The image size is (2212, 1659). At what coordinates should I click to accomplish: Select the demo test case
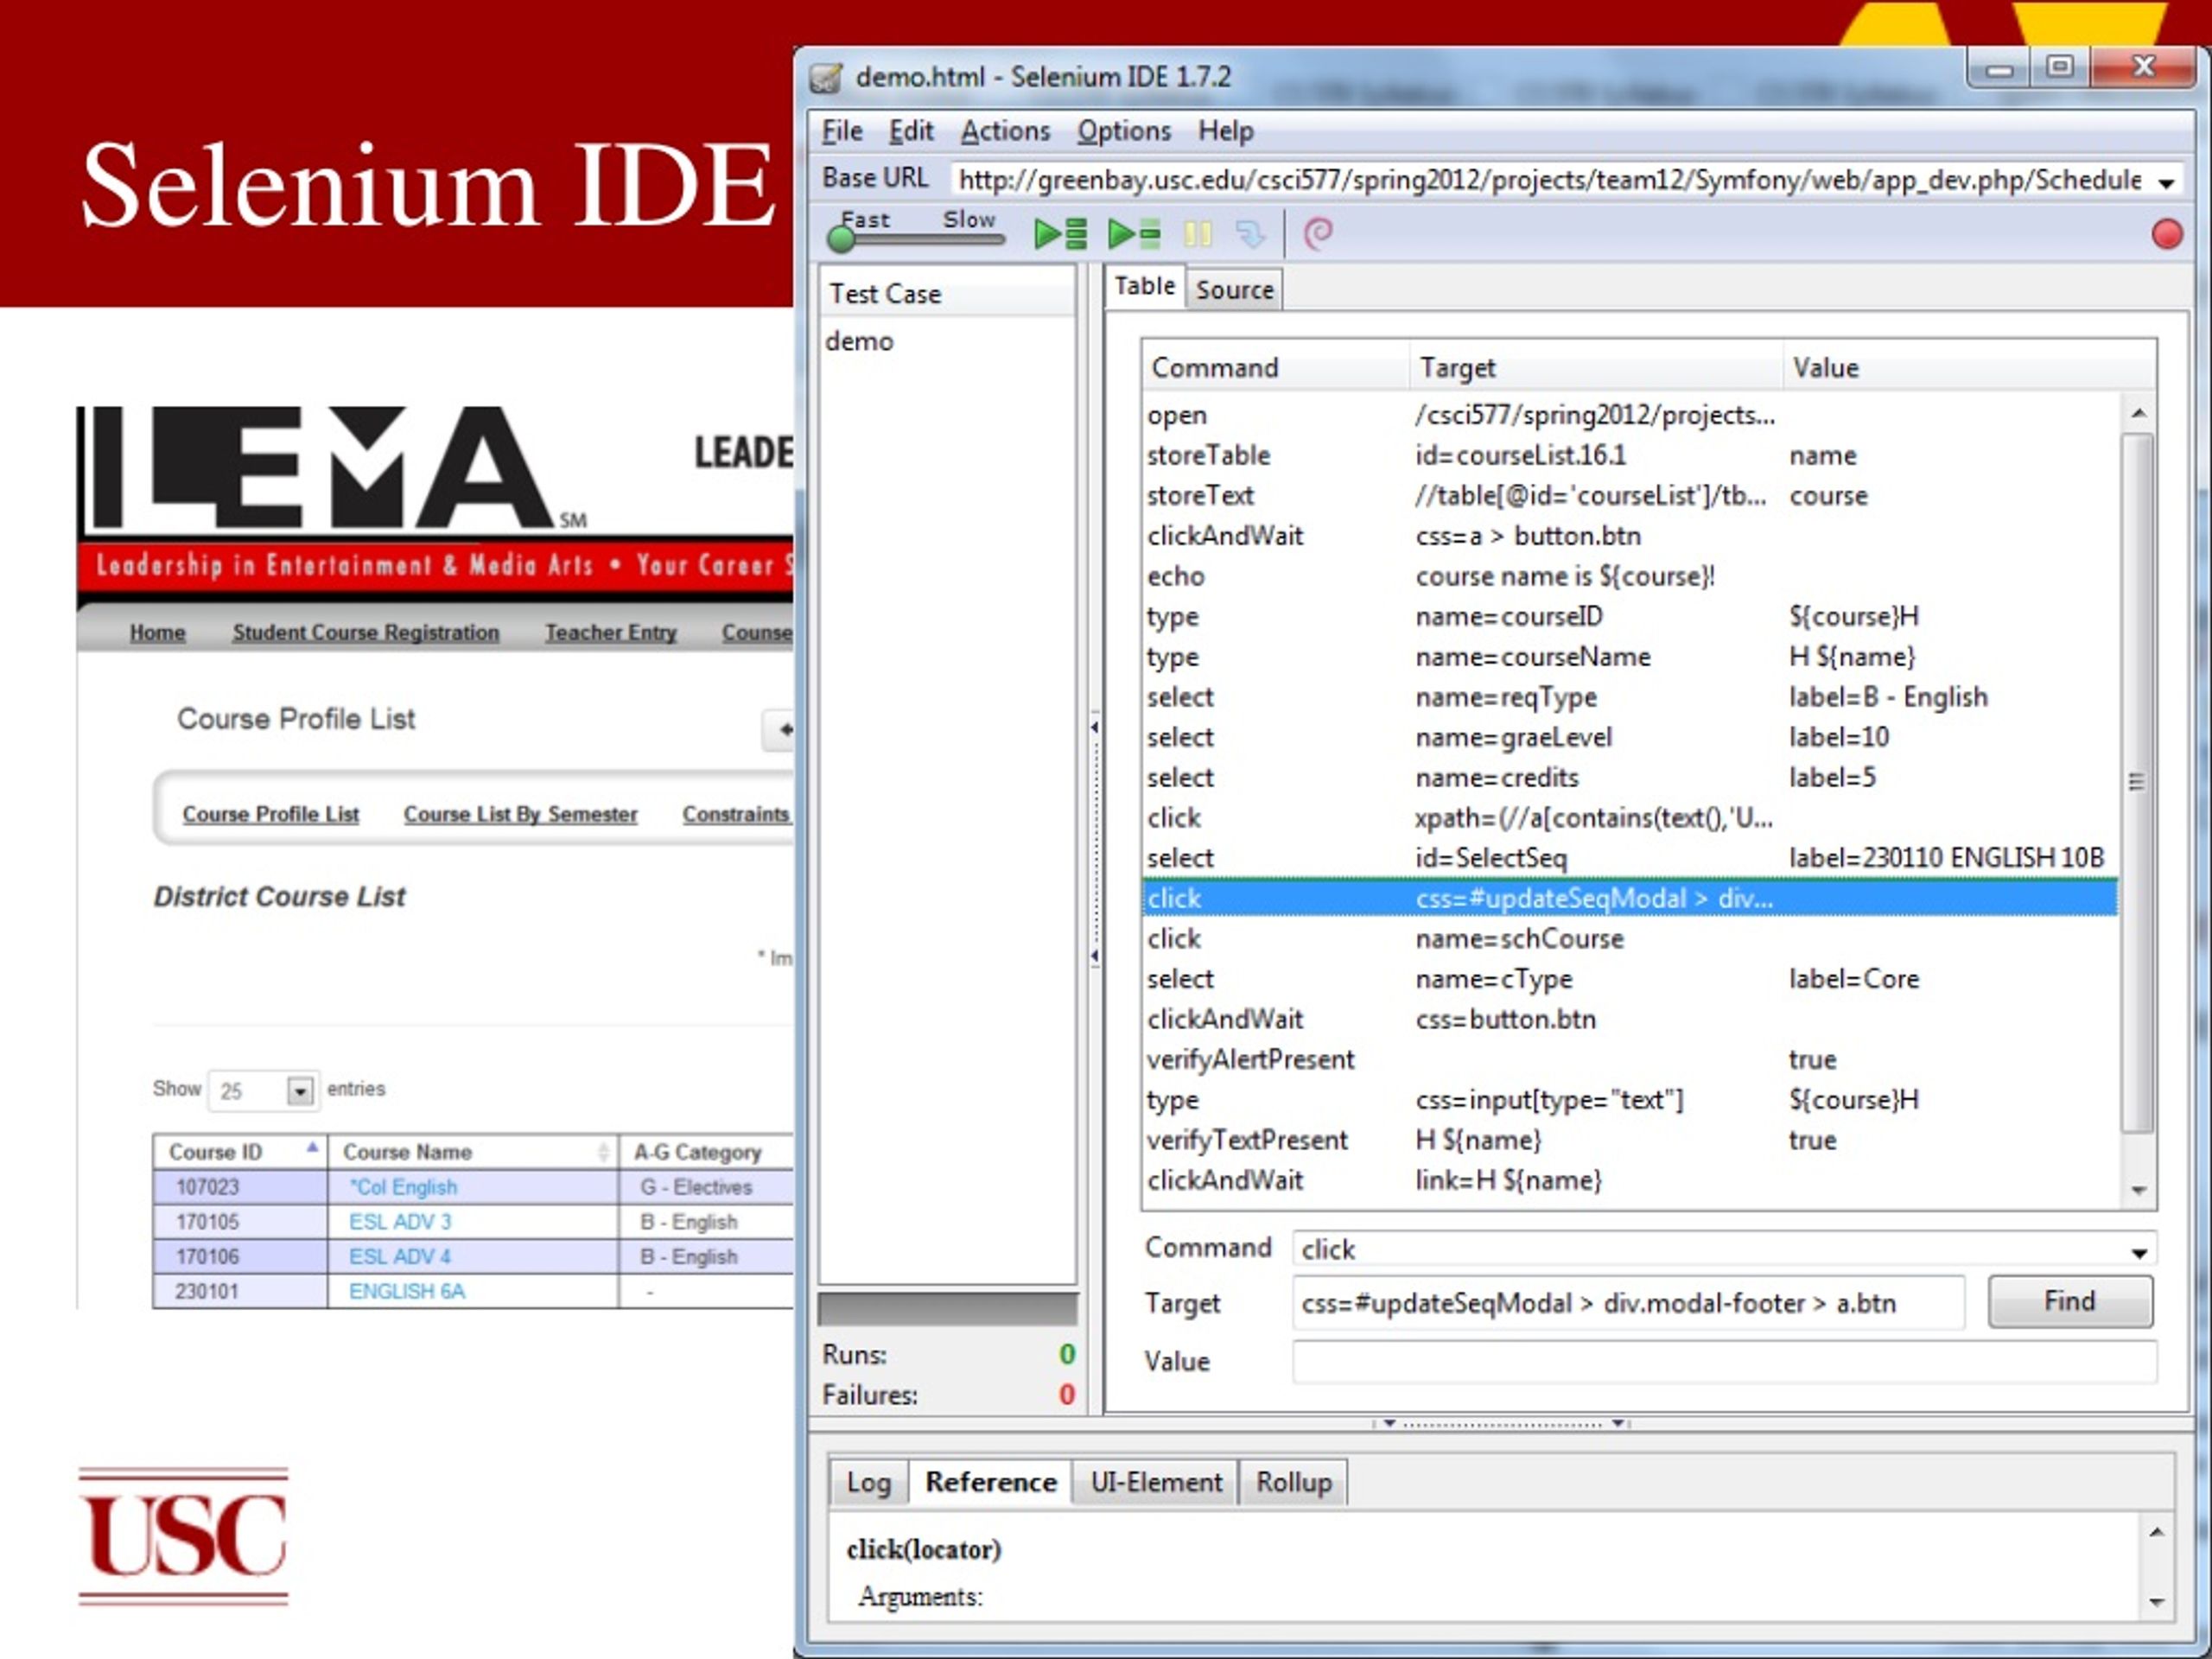[x=859, y=342]
